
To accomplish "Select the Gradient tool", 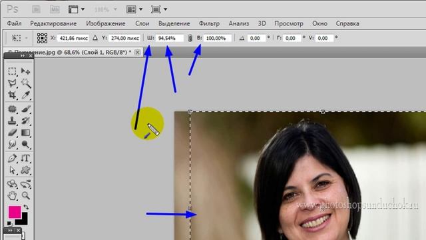I will point(25,133).
